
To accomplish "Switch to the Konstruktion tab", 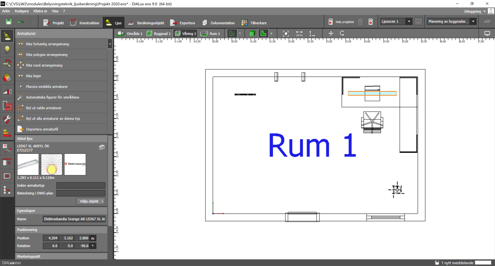I will tap(85, 23).
